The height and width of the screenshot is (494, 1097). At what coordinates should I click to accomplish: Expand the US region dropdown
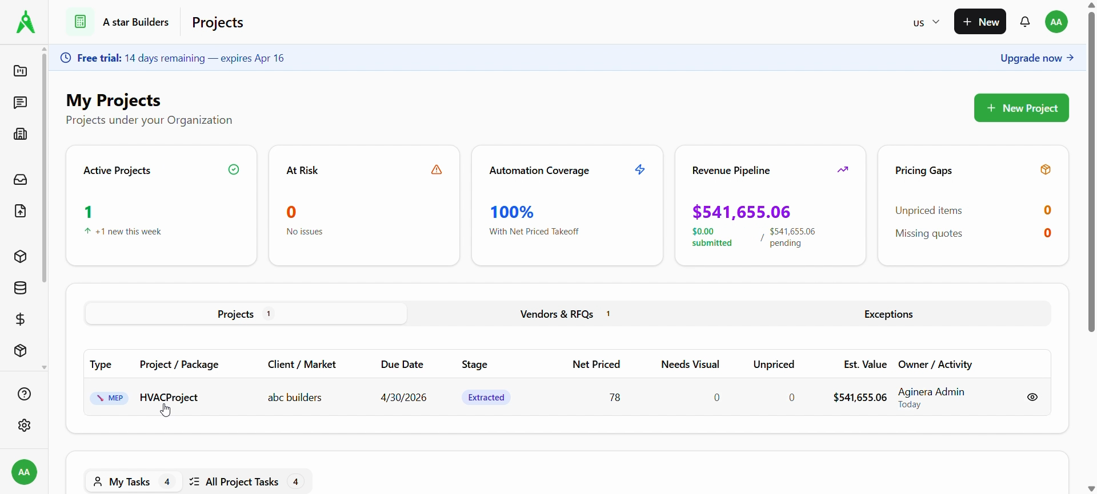pos(926,23)
